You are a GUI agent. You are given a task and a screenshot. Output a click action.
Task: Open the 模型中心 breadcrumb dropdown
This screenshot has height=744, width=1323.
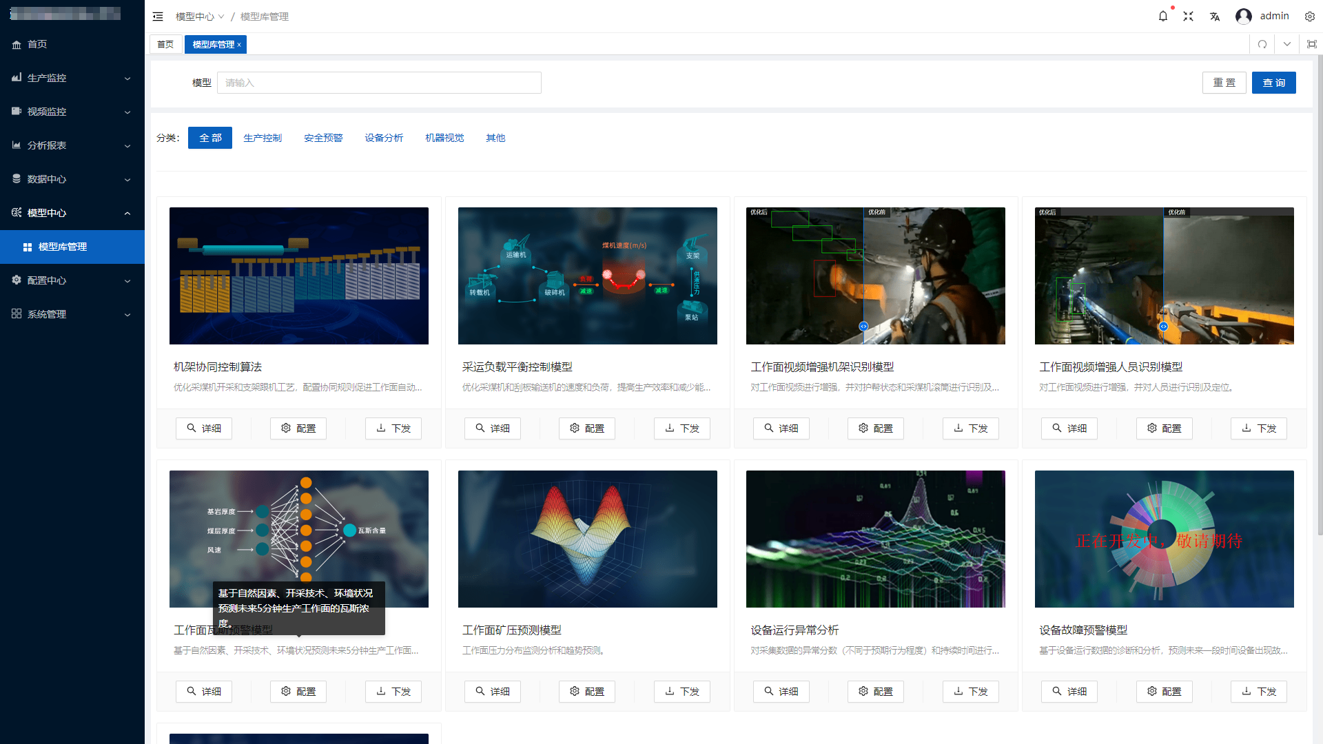coord(200,17)
